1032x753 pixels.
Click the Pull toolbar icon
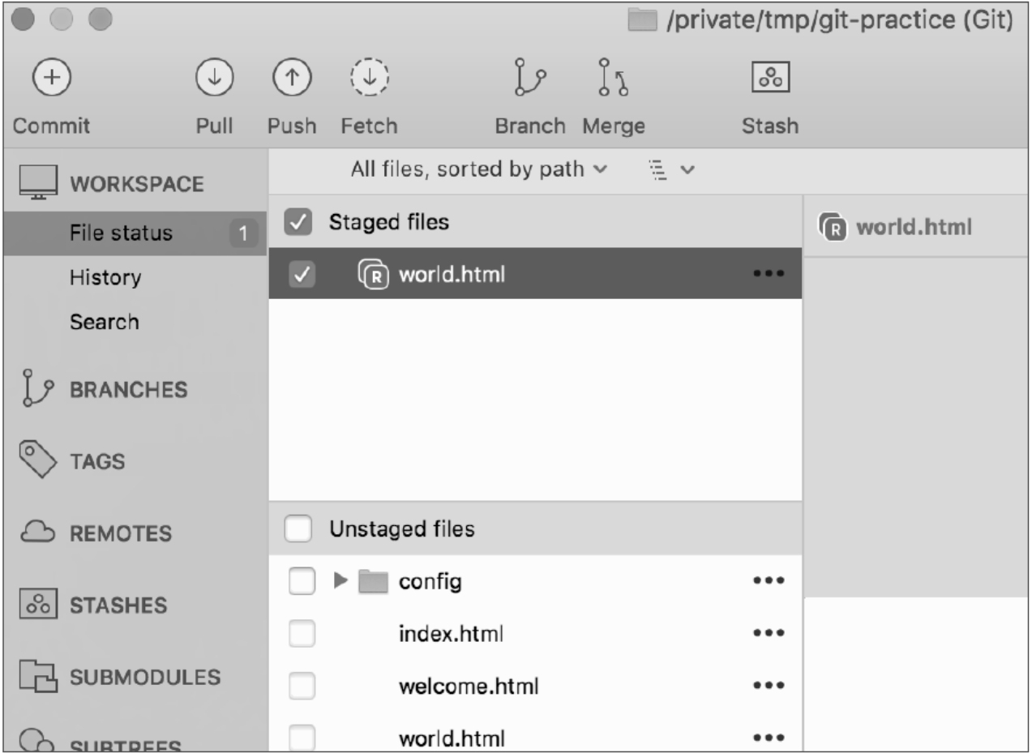click(214, 78)
